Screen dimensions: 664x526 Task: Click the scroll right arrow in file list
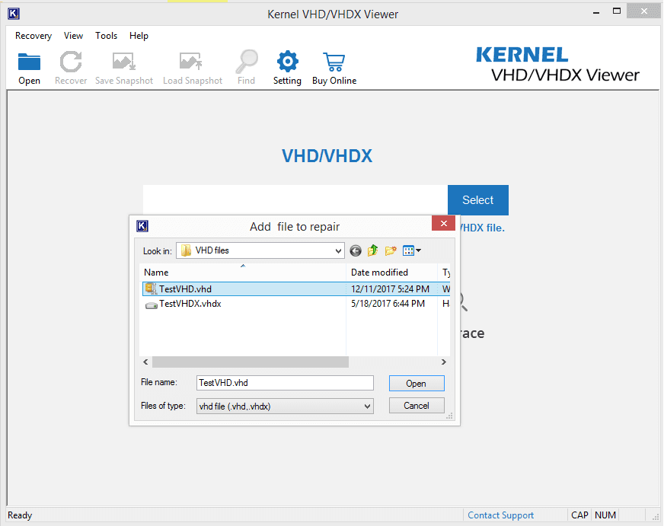[x=444, y=362]
